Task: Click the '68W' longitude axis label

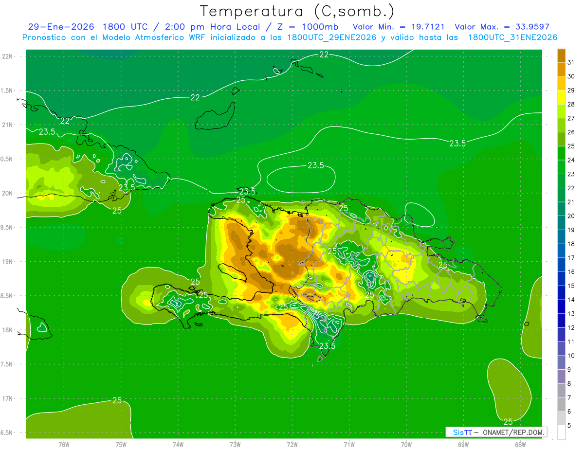Action: pos(520,444)
